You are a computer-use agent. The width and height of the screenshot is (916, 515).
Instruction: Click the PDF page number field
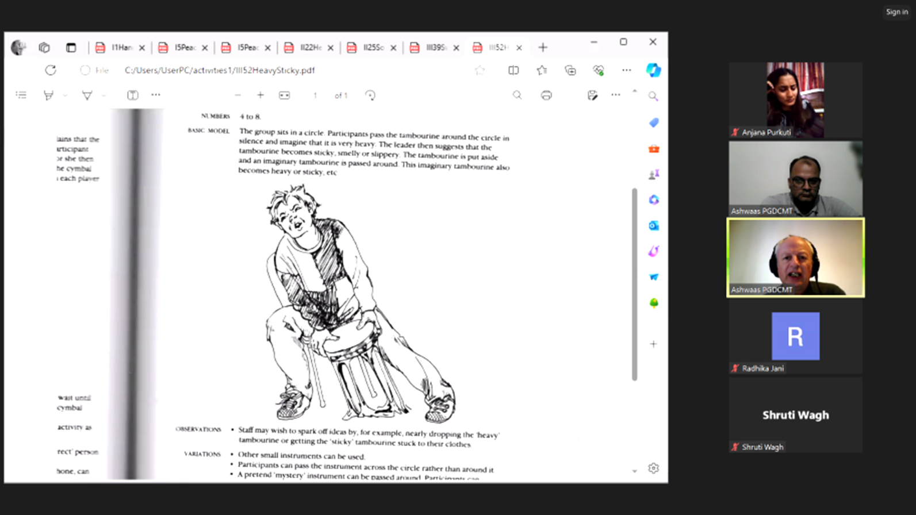(x=315, y=95)
